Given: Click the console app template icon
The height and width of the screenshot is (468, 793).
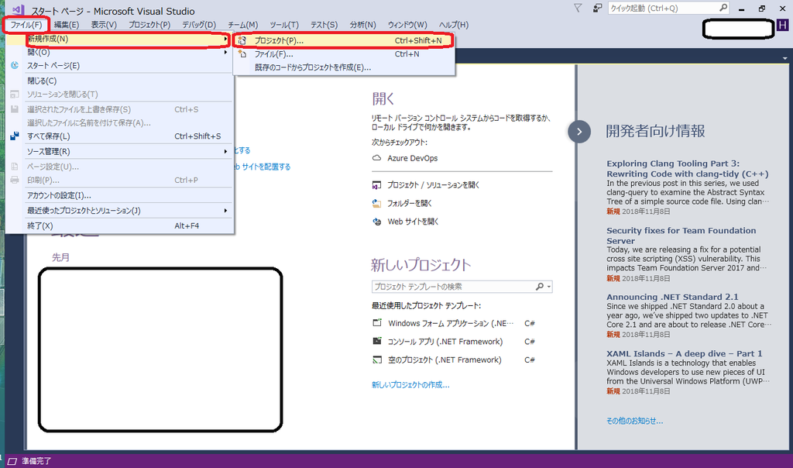Looking at the screenshot, I should pyautogui.click(x=377, y=341).
